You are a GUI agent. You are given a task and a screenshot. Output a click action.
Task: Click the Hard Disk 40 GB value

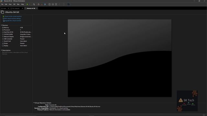coord(26,32)
